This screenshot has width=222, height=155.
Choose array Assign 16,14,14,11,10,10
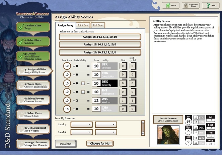100,37
